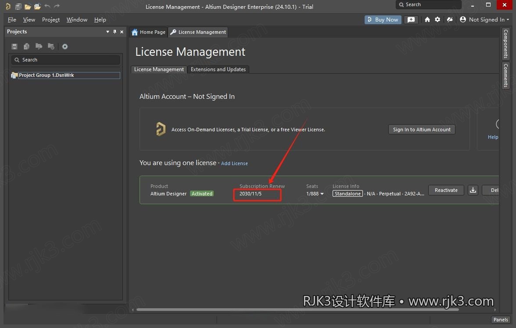The height and width of the screenshot is (328, 516).
Task: Click the Redo arrow icon
Action: [x=57, y=6]
